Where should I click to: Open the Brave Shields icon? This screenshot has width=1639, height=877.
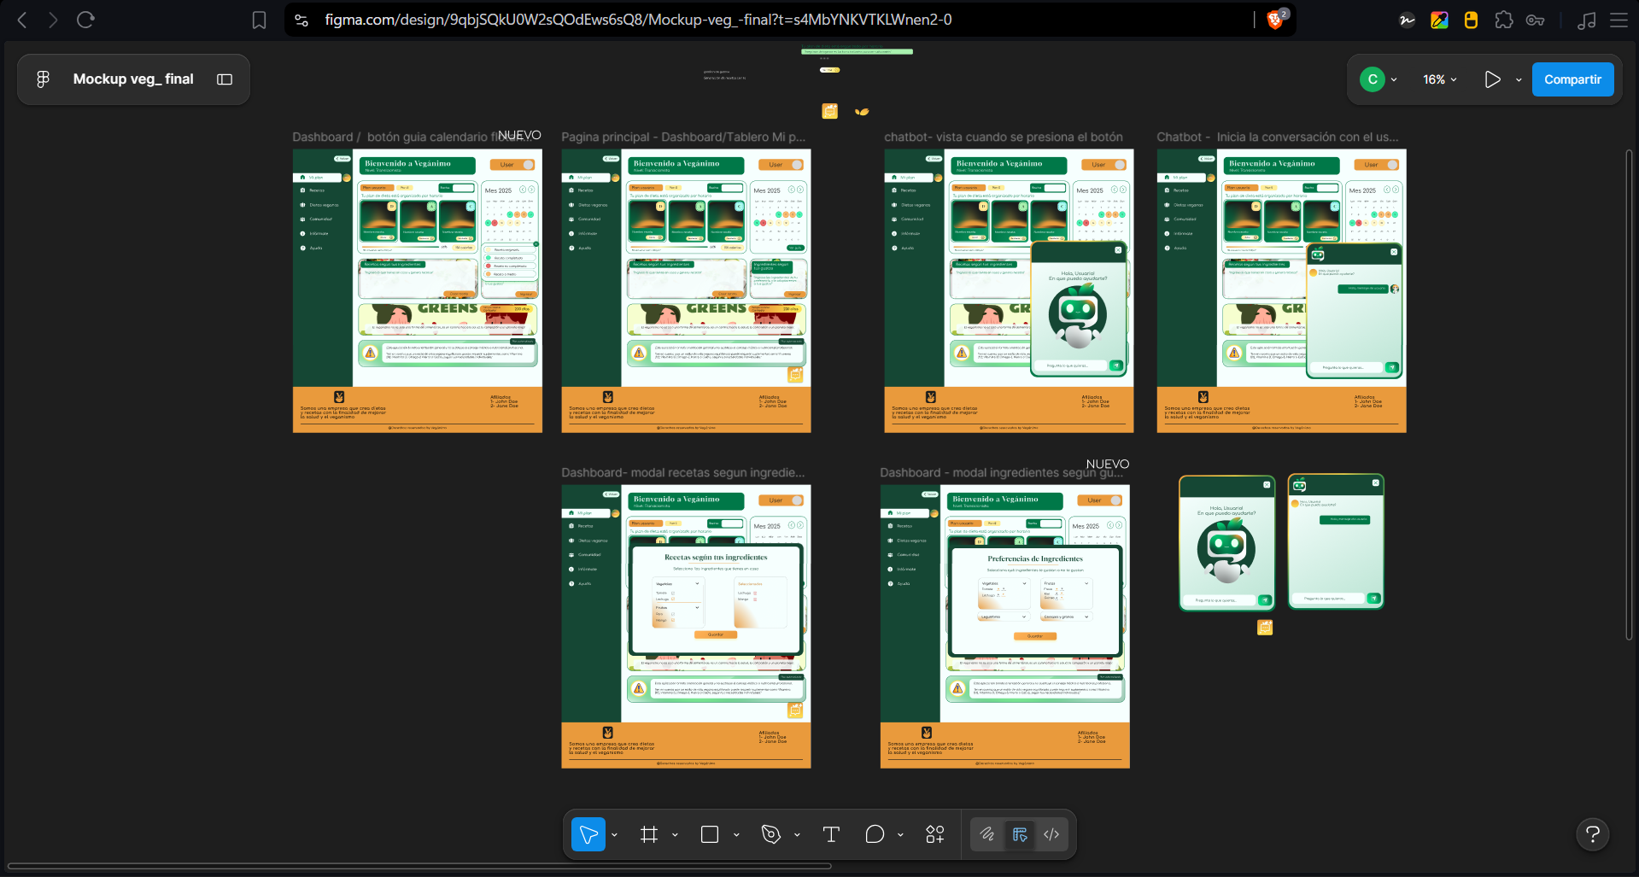coord(1276,20)
